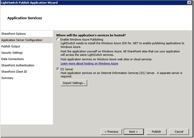Viewport: 194px width, 138px height.
Task: Jump to the Summary step
Action: [x=27, y=78]
